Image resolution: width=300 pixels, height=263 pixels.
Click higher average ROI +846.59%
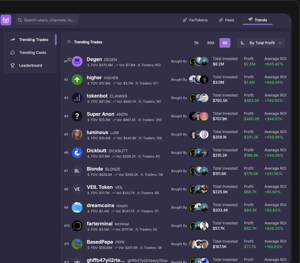(x=274, y=82)
